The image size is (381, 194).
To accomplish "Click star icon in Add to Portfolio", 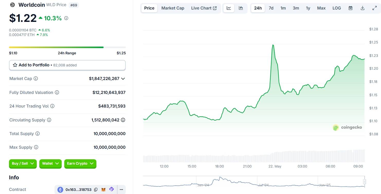I will [15, 65].
